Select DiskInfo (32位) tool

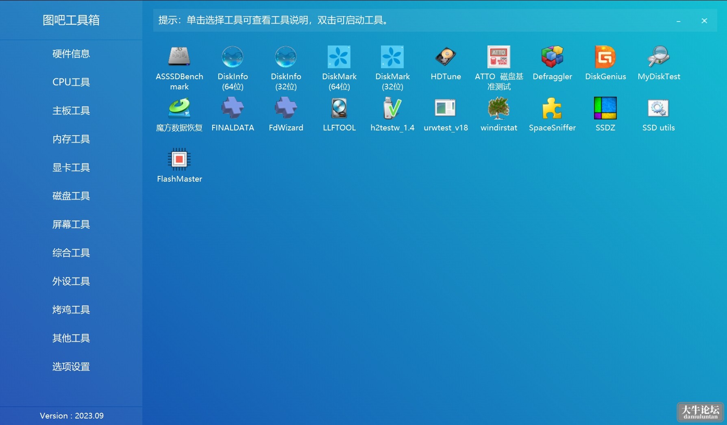pyautogui.click(x=286, y=57)
